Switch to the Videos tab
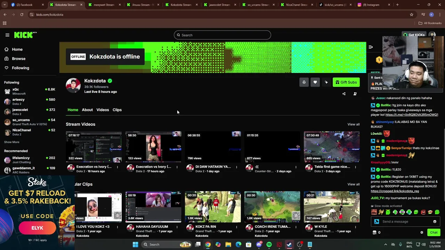This screenshot has width=445, height=250. 103,110
